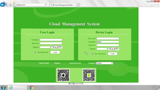Open the address bar dropdown arrow

pyautogui.click(x=47, y=5)
